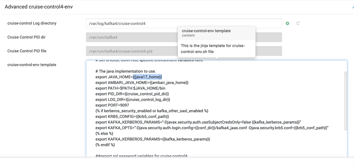Click the export PORT=9097 line
354x164 pixels.
point(112,105)
